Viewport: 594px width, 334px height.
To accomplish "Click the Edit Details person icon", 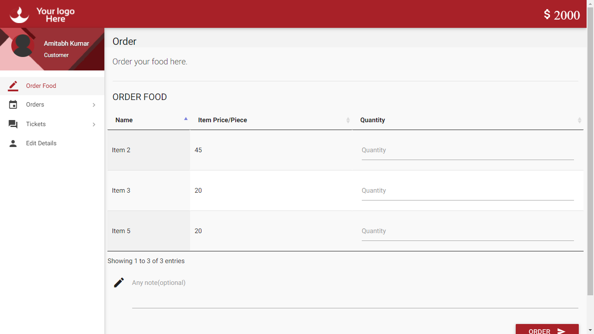I will [13, 143].
